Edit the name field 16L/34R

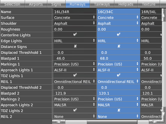tap(75, 12)
